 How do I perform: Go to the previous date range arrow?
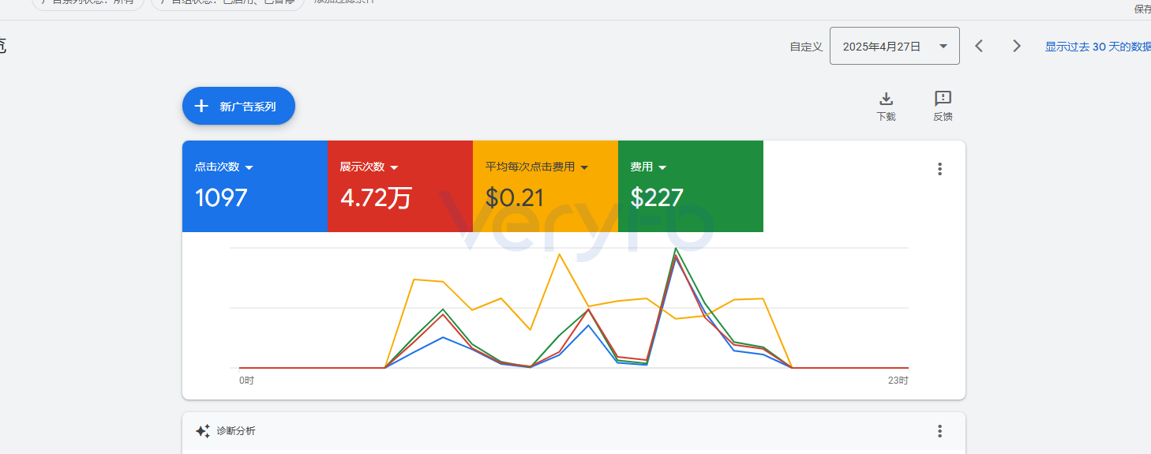click(x=979, y=46)
